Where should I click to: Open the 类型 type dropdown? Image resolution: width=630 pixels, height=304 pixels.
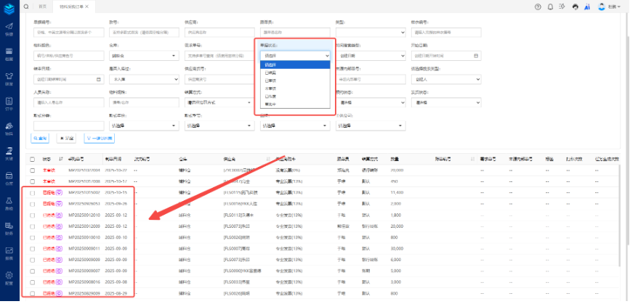(x=371, y=32)
